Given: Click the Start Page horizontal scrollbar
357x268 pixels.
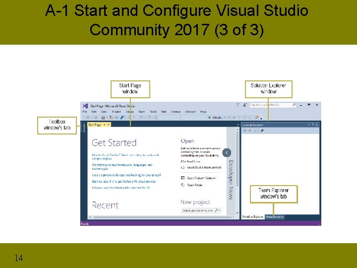Looking at the screenshot, I should [x=162, y=217].
